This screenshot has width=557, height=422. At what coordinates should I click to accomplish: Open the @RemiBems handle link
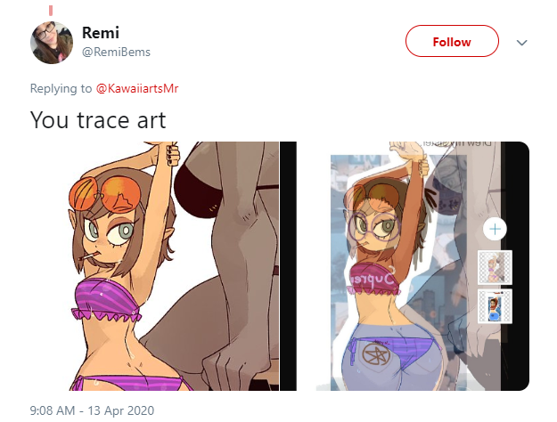point(116,53)
